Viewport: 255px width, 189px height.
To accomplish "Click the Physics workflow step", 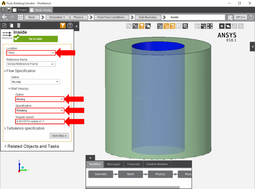I will pos(160,174).
